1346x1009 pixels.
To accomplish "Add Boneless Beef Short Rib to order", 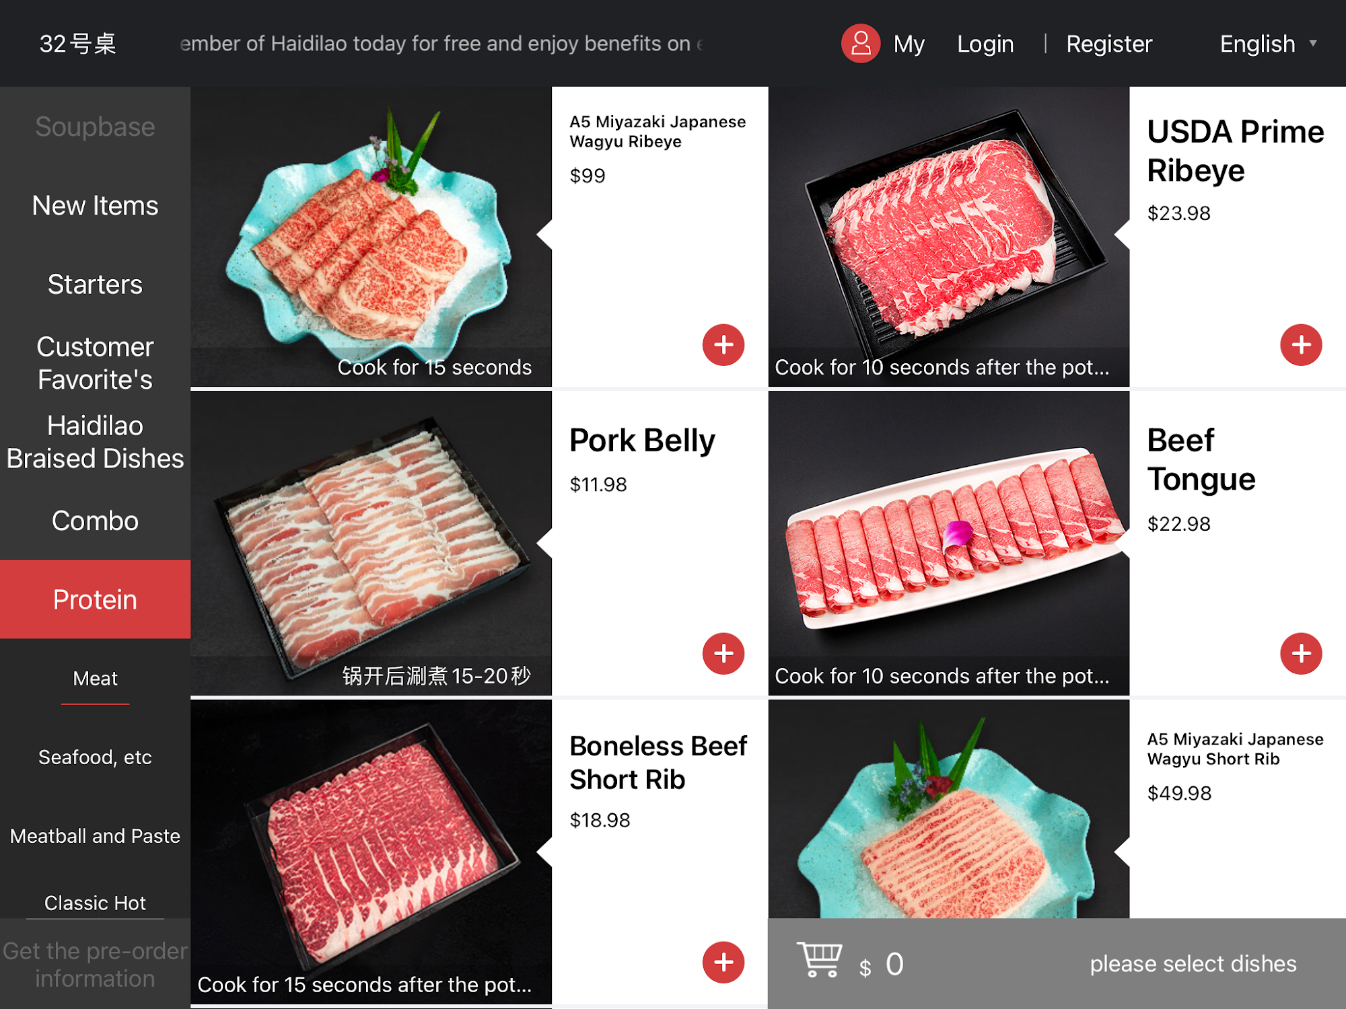I will (x=723, y=962).
